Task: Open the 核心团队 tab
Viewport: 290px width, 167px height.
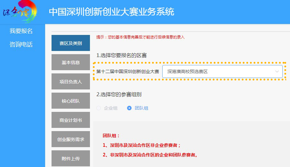Action: tap(71, 101)
